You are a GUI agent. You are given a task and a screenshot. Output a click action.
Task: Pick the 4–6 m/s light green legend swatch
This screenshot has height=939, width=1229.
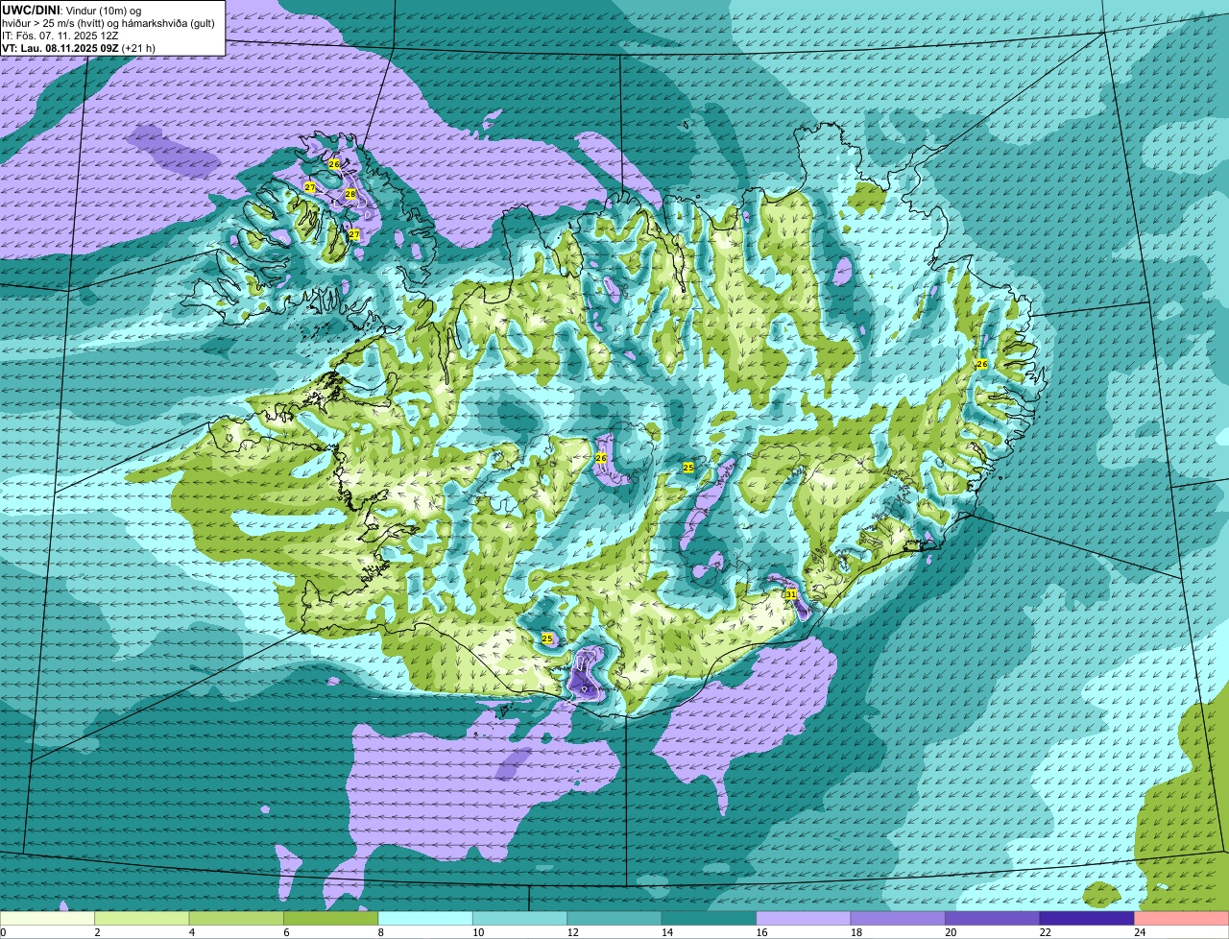point(236,919)
